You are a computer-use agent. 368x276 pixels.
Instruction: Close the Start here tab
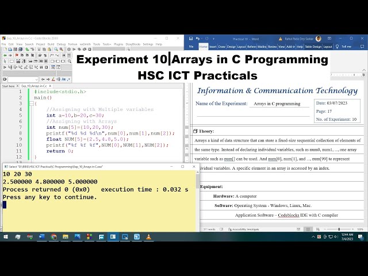click(17, 86)
